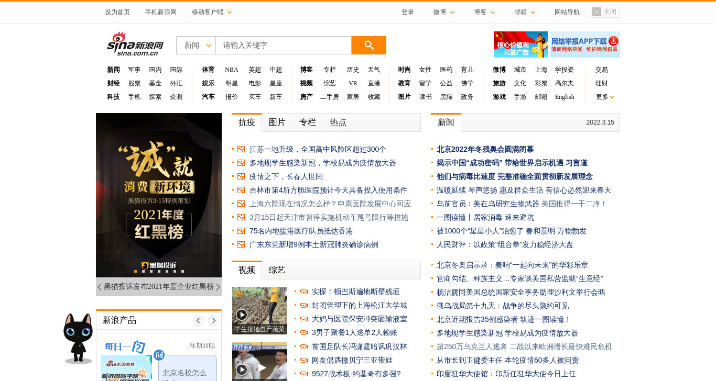Open headline 俄乌战局第十九天
Viewport: 716px width, 381px height.
click(x=503, y=306)
